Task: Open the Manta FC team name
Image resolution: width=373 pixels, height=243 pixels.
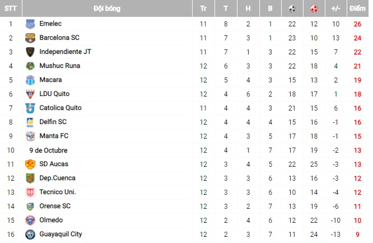Action: click(x=54, y=136)
